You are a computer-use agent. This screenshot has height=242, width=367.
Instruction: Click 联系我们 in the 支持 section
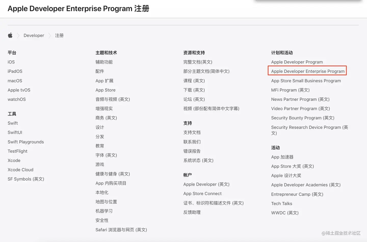192,142
